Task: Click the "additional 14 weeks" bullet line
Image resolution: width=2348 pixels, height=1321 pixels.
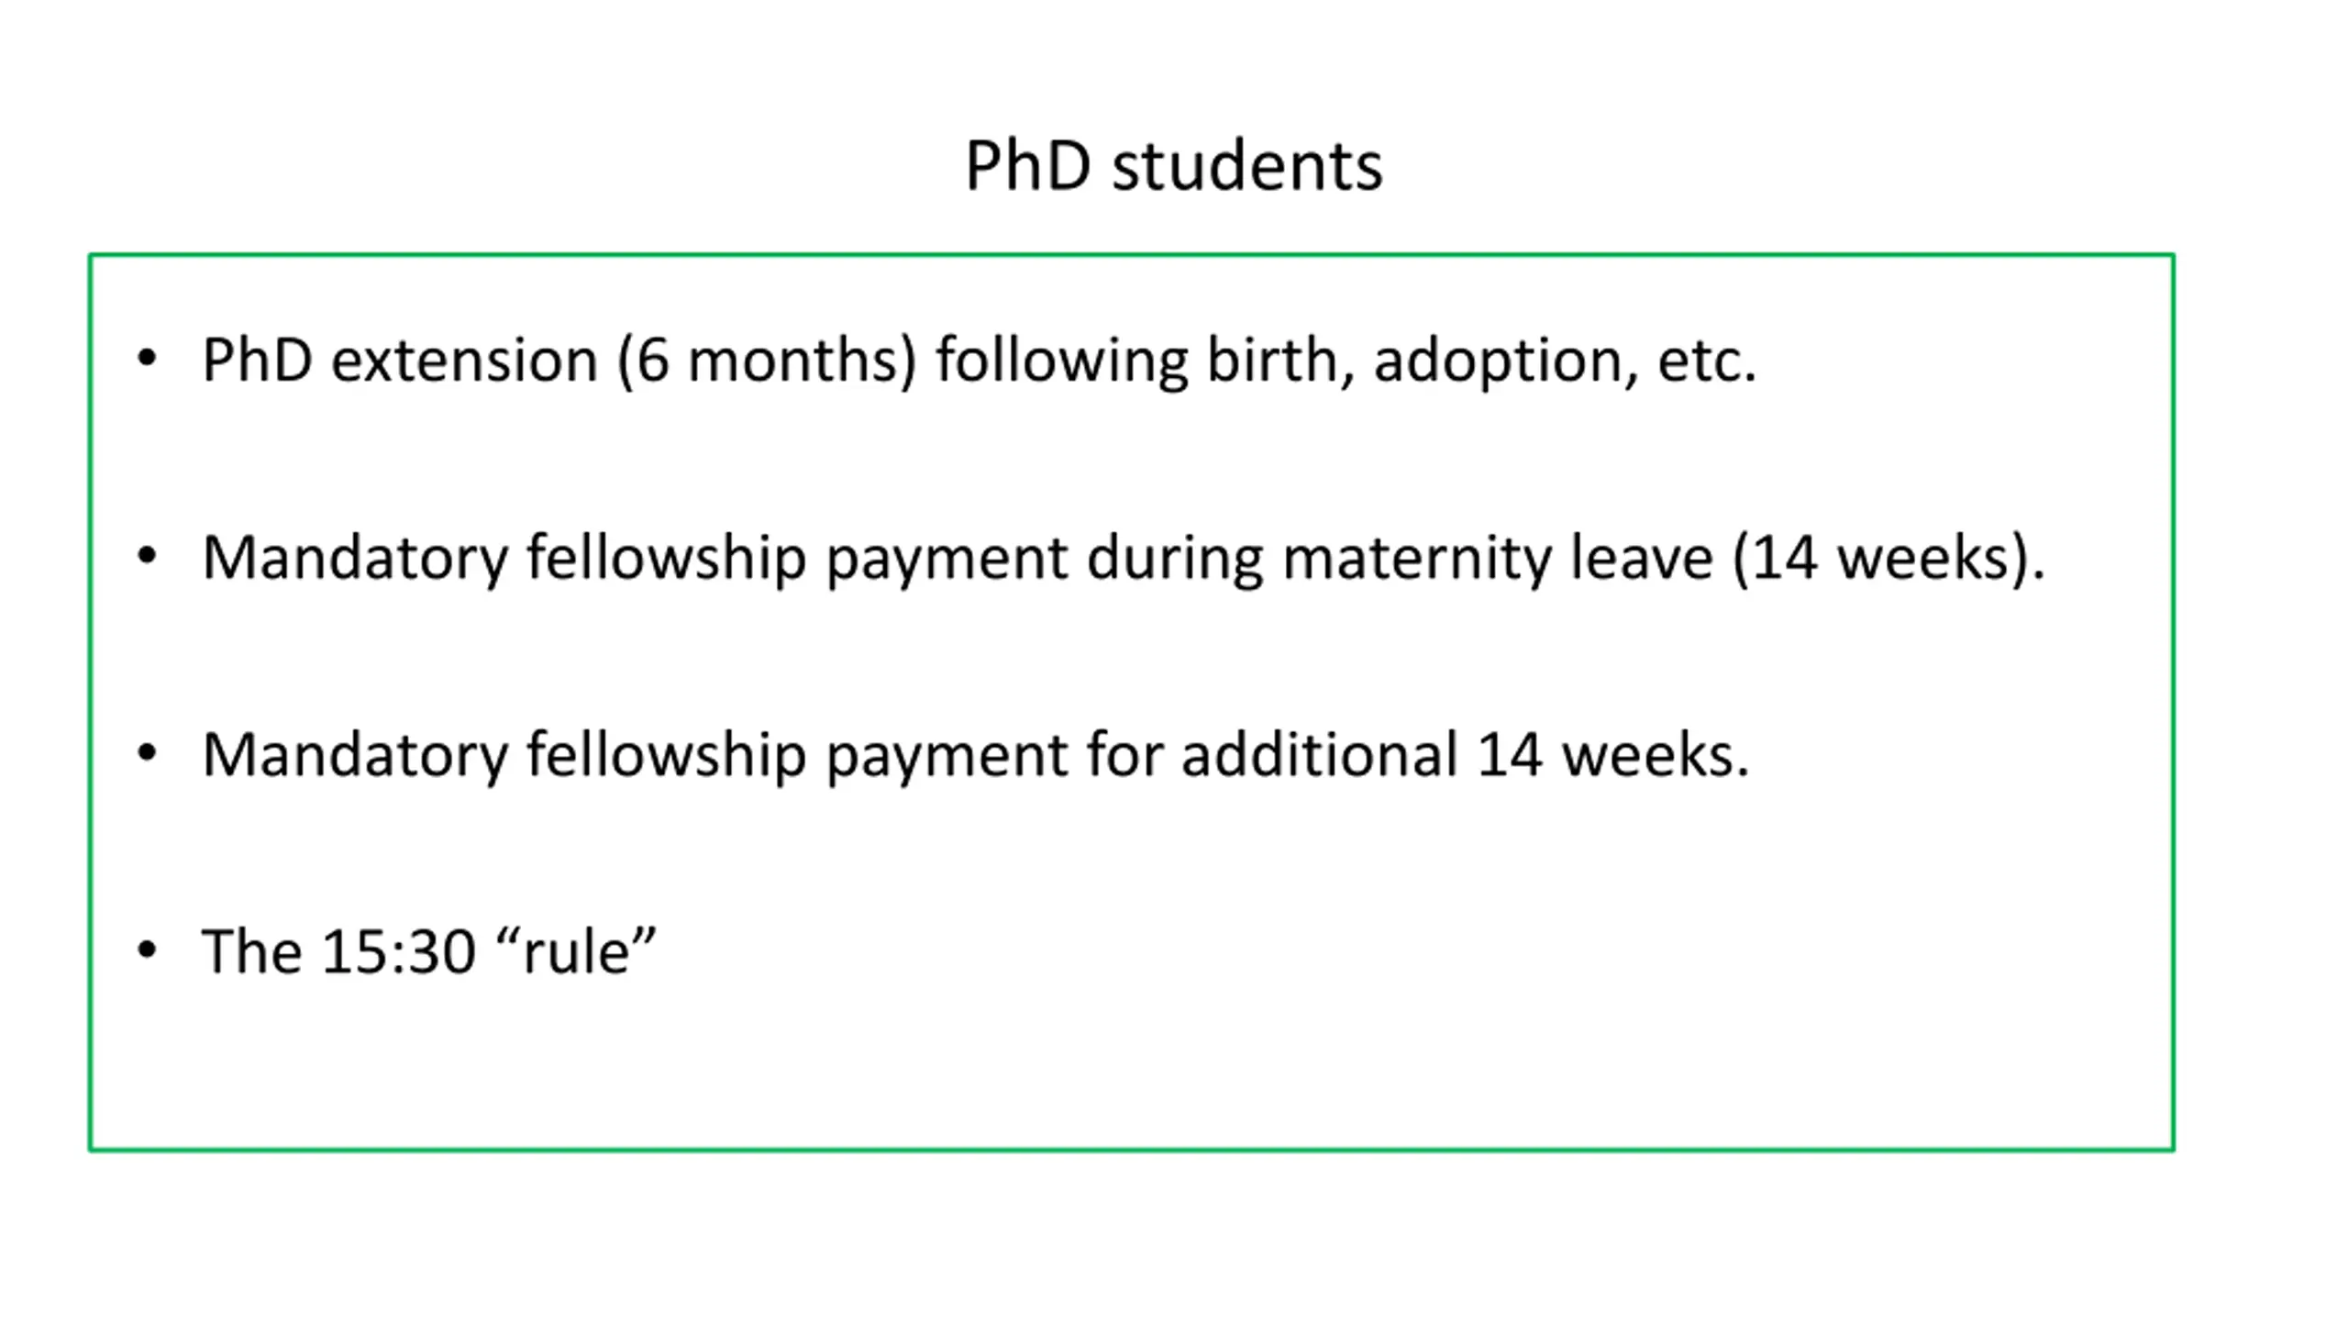Action: [976, 755]
